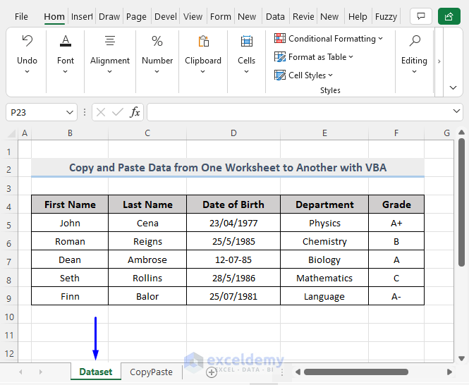This screenshot has width=469, height=385.
Task: Click the vertical scrollbar thumb
Action: click(461, 202)
